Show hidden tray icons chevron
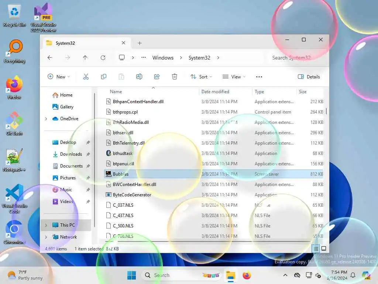Image resolution: width=378 pixels, height=284 pixels. 285,275
